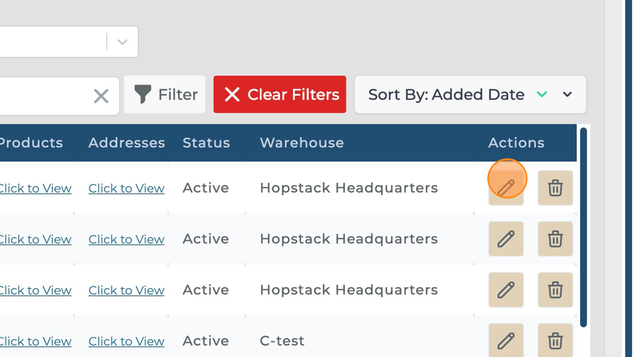
Task: Click the red Clear Filters button
Action: 280,95
